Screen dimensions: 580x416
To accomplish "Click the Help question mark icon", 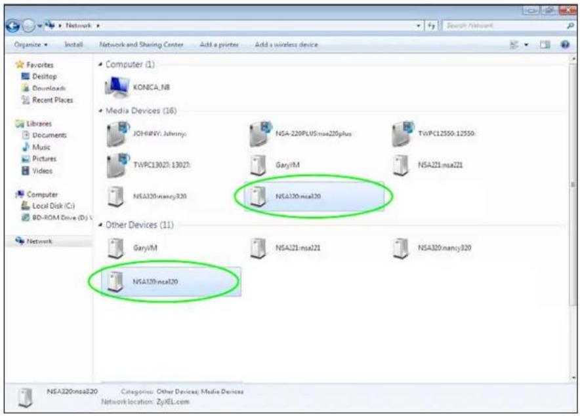I will click(x=565, y=45).
